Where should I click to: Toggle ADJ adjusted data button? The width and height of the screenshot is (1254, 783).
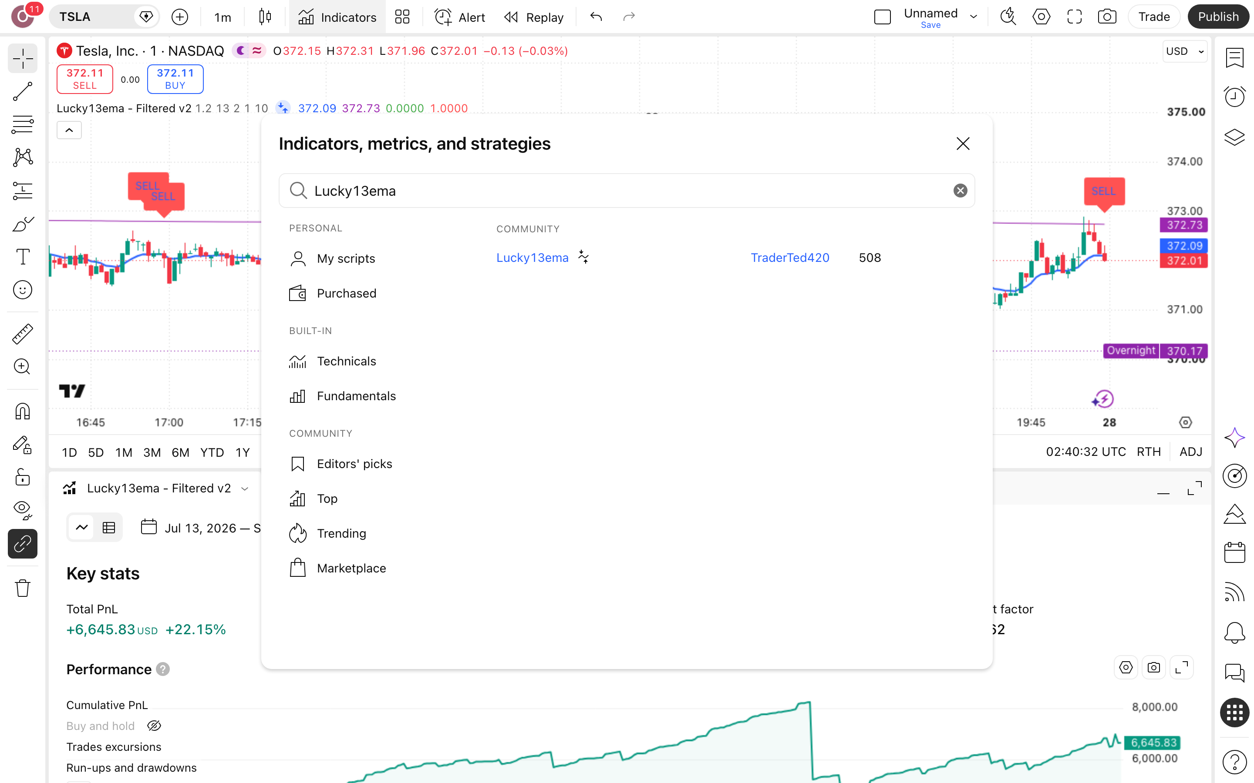pyautogui.click(x=1191, y=452)
